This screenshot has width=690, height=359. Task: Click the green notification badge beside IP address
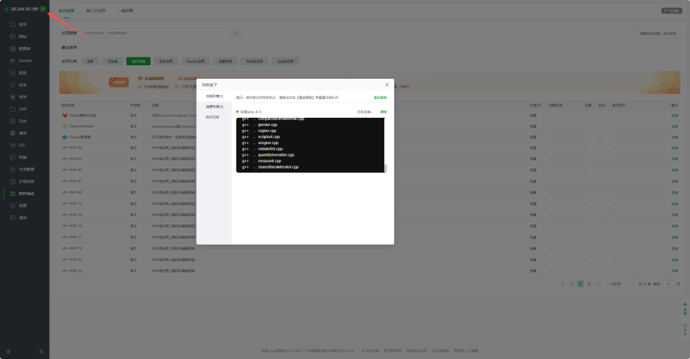pyautogui.click(x=42, y=9)
